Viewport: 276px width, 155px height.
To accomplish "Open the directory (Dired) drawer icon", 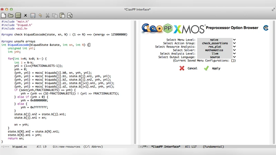I will click(18, 15).
